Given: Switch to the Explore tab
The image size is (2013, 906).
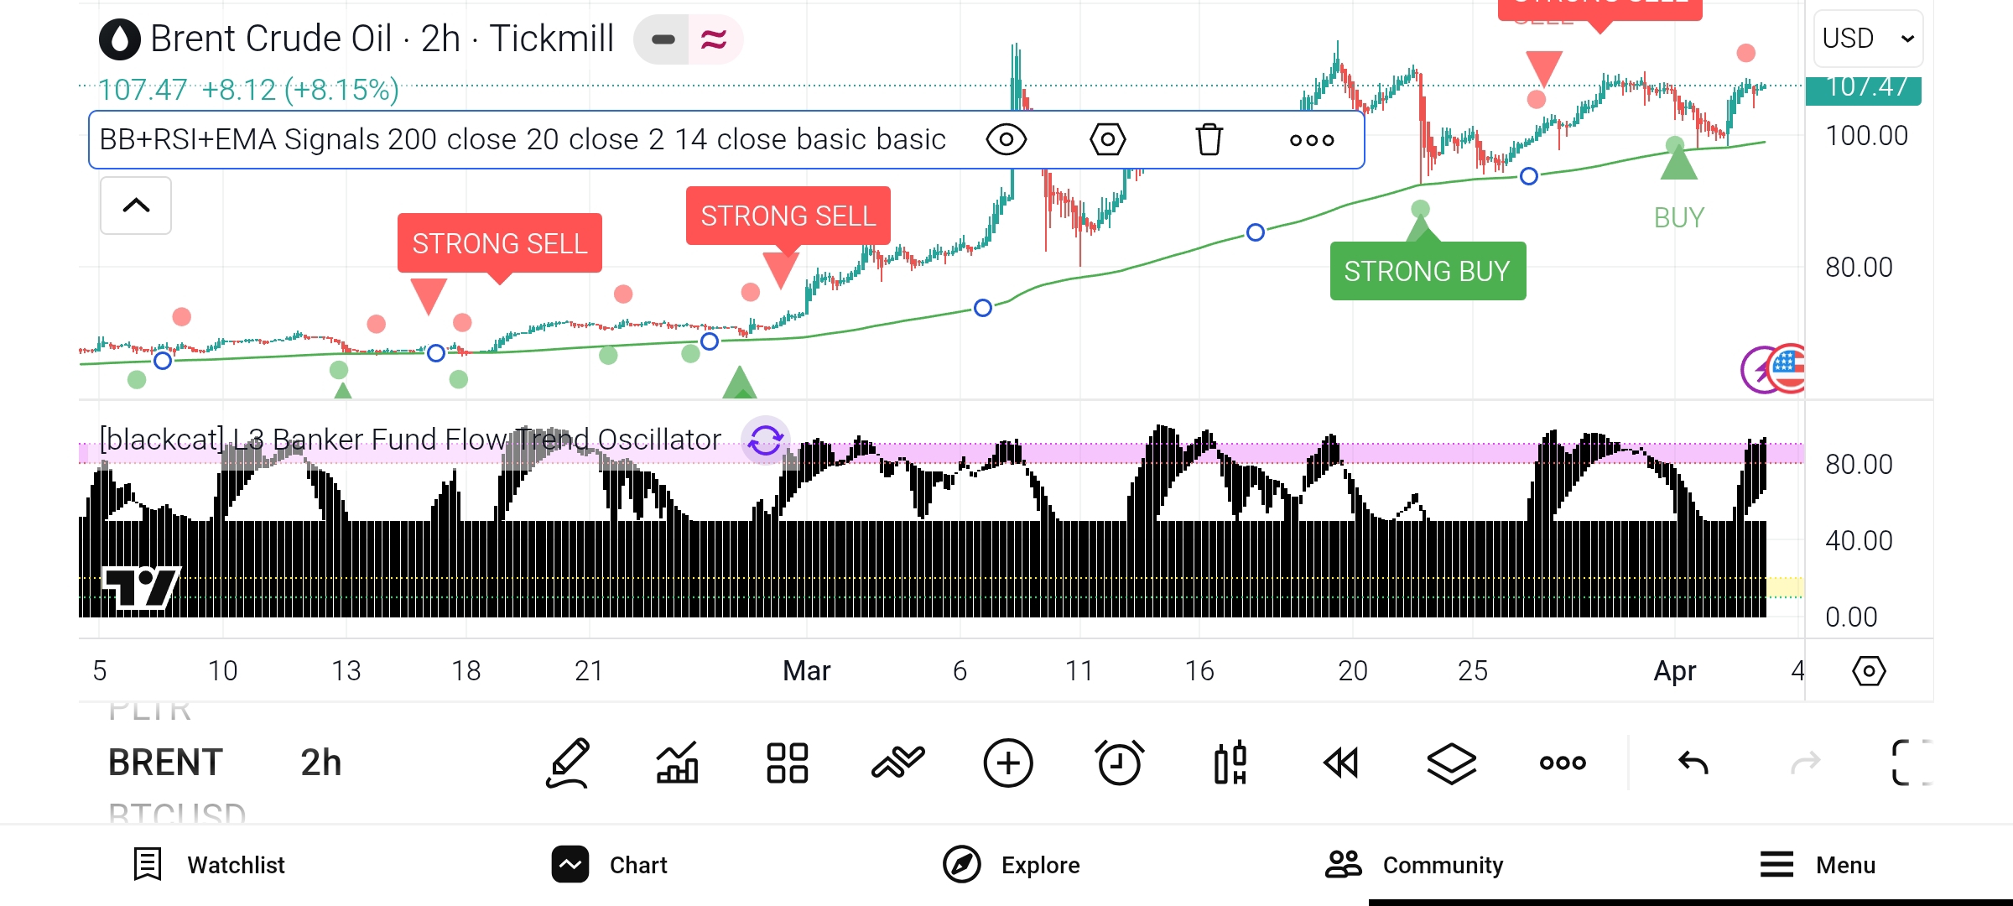Looking at the screenshot, I should tap(1012, 865).
